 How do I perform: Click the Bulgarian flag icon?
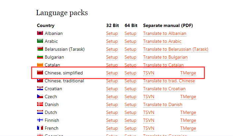click(40, 57)
